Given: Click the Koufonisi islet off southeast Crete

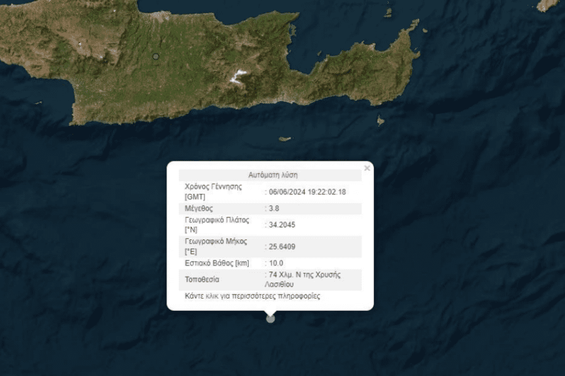Looking at the screenshot, I should [381, 121].
